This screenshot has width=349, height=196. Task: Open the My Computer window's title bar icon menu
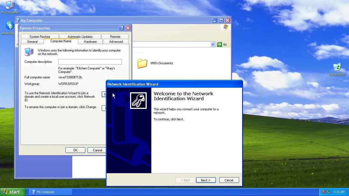(18, 20)
